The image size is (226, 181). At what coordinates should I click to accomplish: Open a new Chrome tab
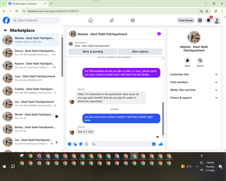pos(52,4)
